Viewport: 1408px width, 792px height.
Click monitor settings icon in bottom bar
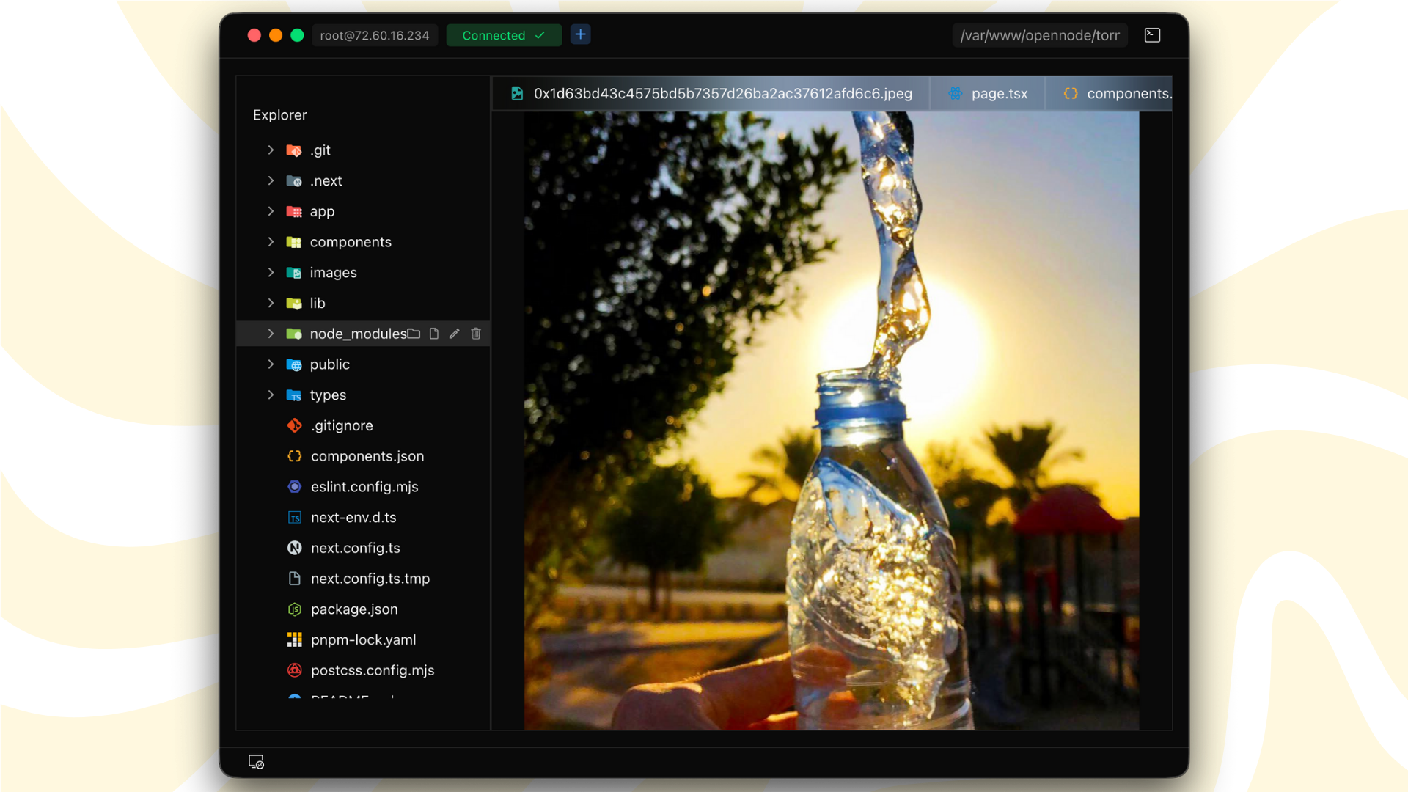pos(256,762)
